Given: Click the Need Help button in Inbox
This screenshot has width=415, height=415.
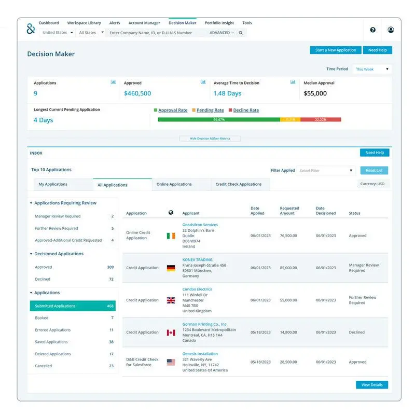Looking at the screenshot, I should pyautogui.click(x=375, y=153).
